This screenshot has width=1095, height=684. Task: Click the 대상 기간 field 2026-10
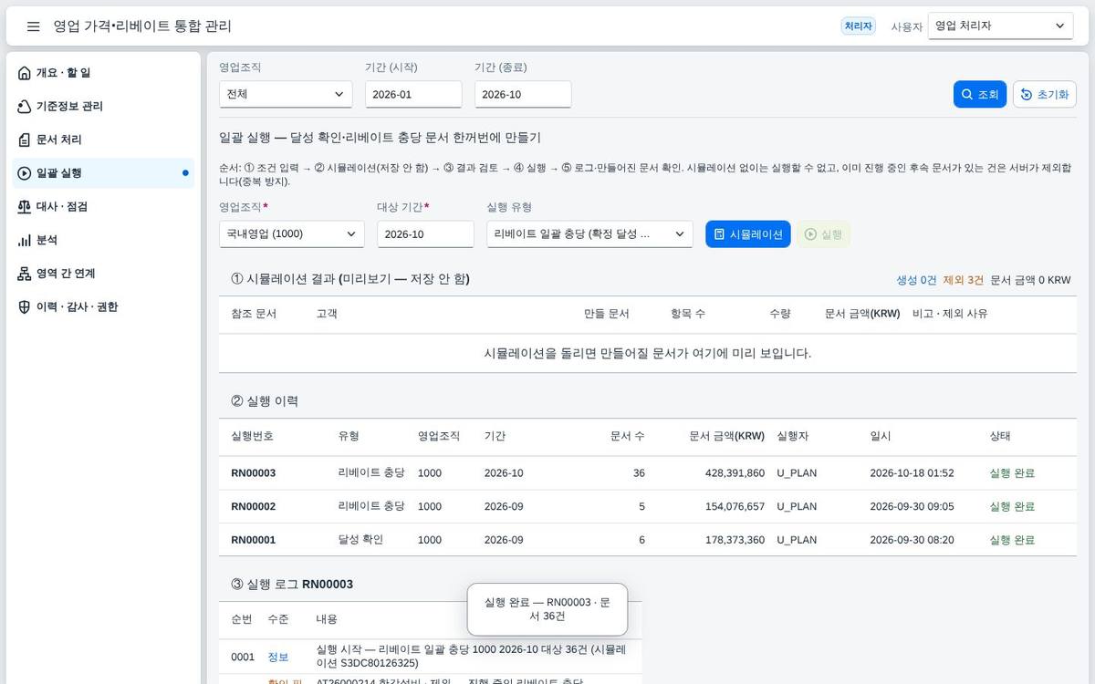pyautogui.click(x=425, y=234)
